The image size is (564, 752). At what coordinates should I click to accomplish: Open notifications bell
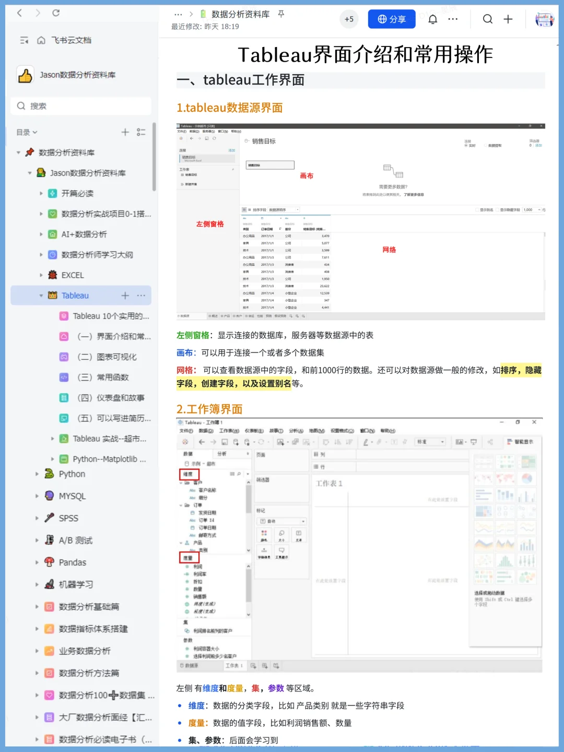click(x=433, y=19)
